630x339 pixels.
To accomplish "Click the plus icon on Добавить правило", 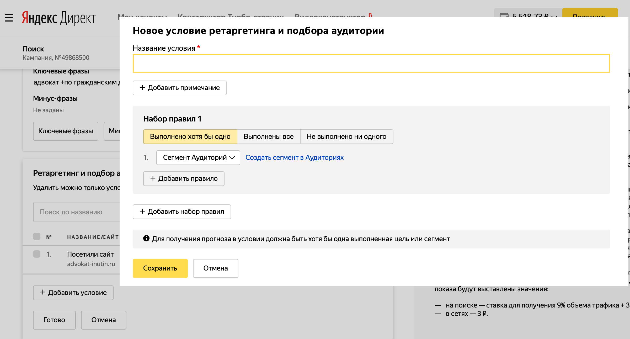I will (152, 178).
